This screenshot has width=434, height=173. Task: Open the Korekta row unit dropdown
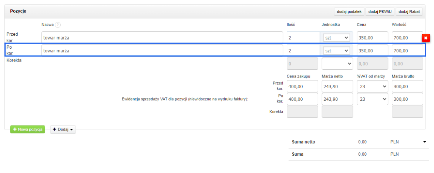(x=337, y=63)
